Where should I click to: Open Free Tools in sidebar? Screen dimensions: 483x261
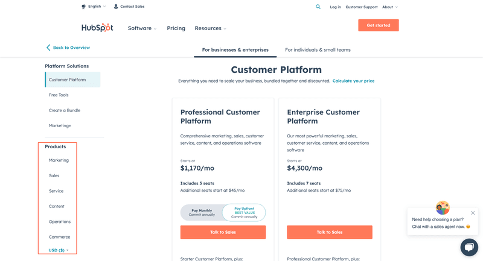pos(59,95)
